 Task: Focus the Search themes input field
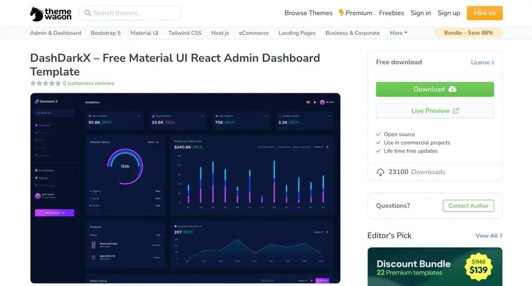[x=129, y=13]
